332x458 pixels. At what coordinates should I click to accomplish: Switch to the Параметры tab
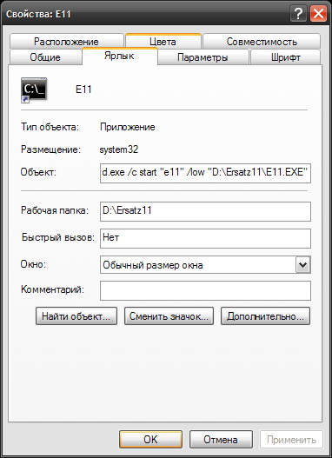(203, 57)
